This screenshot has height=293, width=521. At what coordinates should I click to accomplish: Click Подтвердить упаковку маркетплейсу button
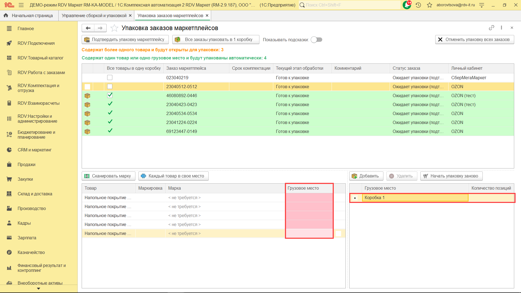[x=125, y=40]
